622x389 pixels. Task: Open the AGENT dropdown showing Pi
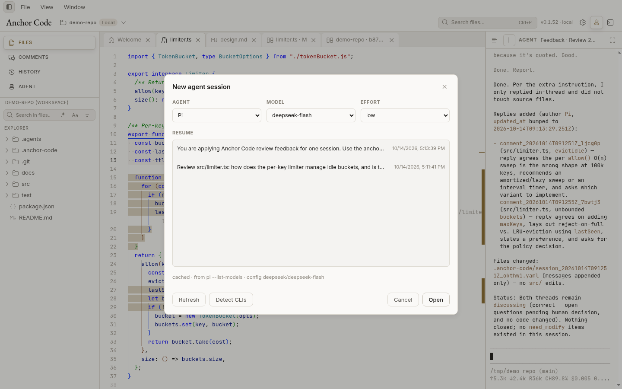(x=217, y=115)
